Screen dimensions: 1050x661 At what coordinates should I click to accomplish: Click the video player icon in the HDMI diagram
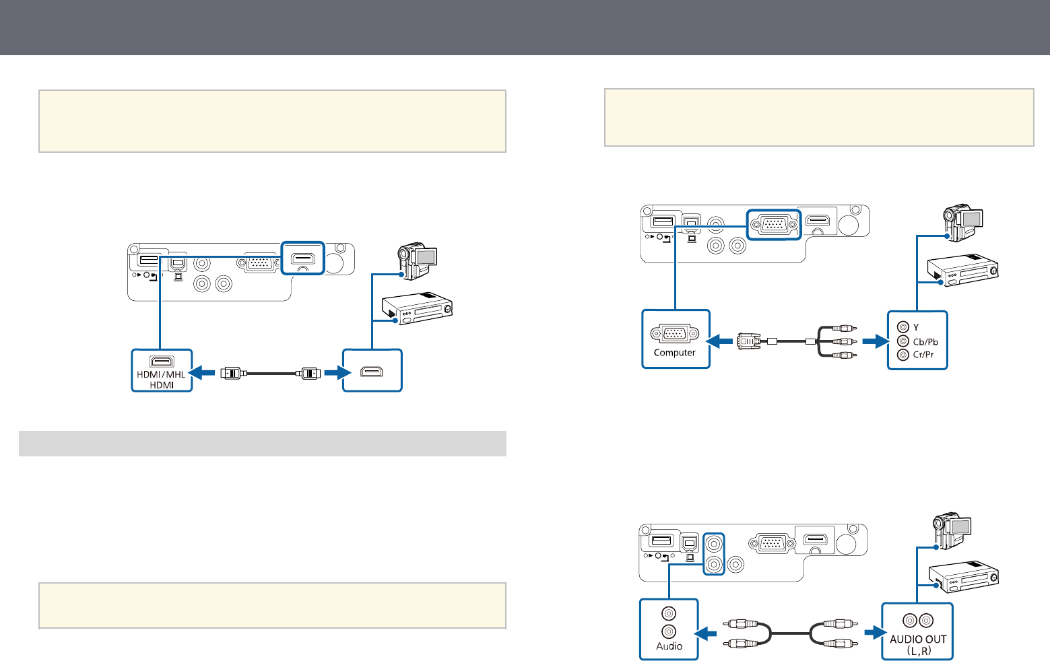point(418,308)
